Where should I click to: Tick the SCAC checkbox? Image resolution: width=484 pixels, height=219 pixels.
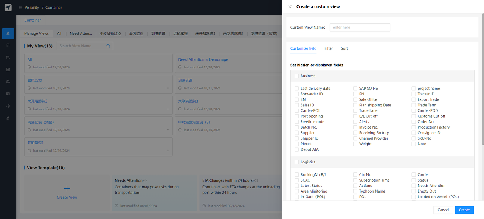[297, 180]
